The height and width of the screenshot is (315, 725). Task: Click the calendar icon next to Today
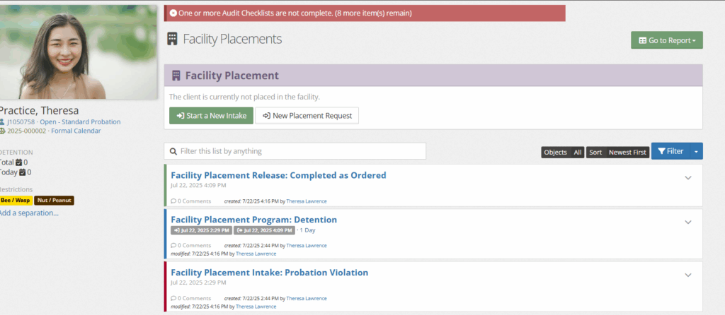click(22, 172)
